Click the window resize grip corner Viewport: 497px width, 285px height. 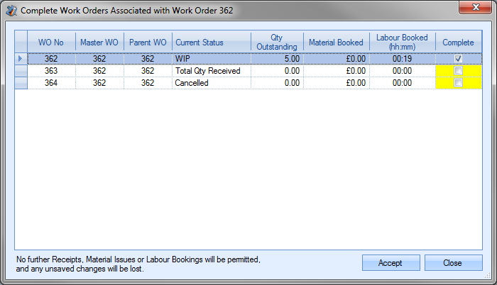488,276
